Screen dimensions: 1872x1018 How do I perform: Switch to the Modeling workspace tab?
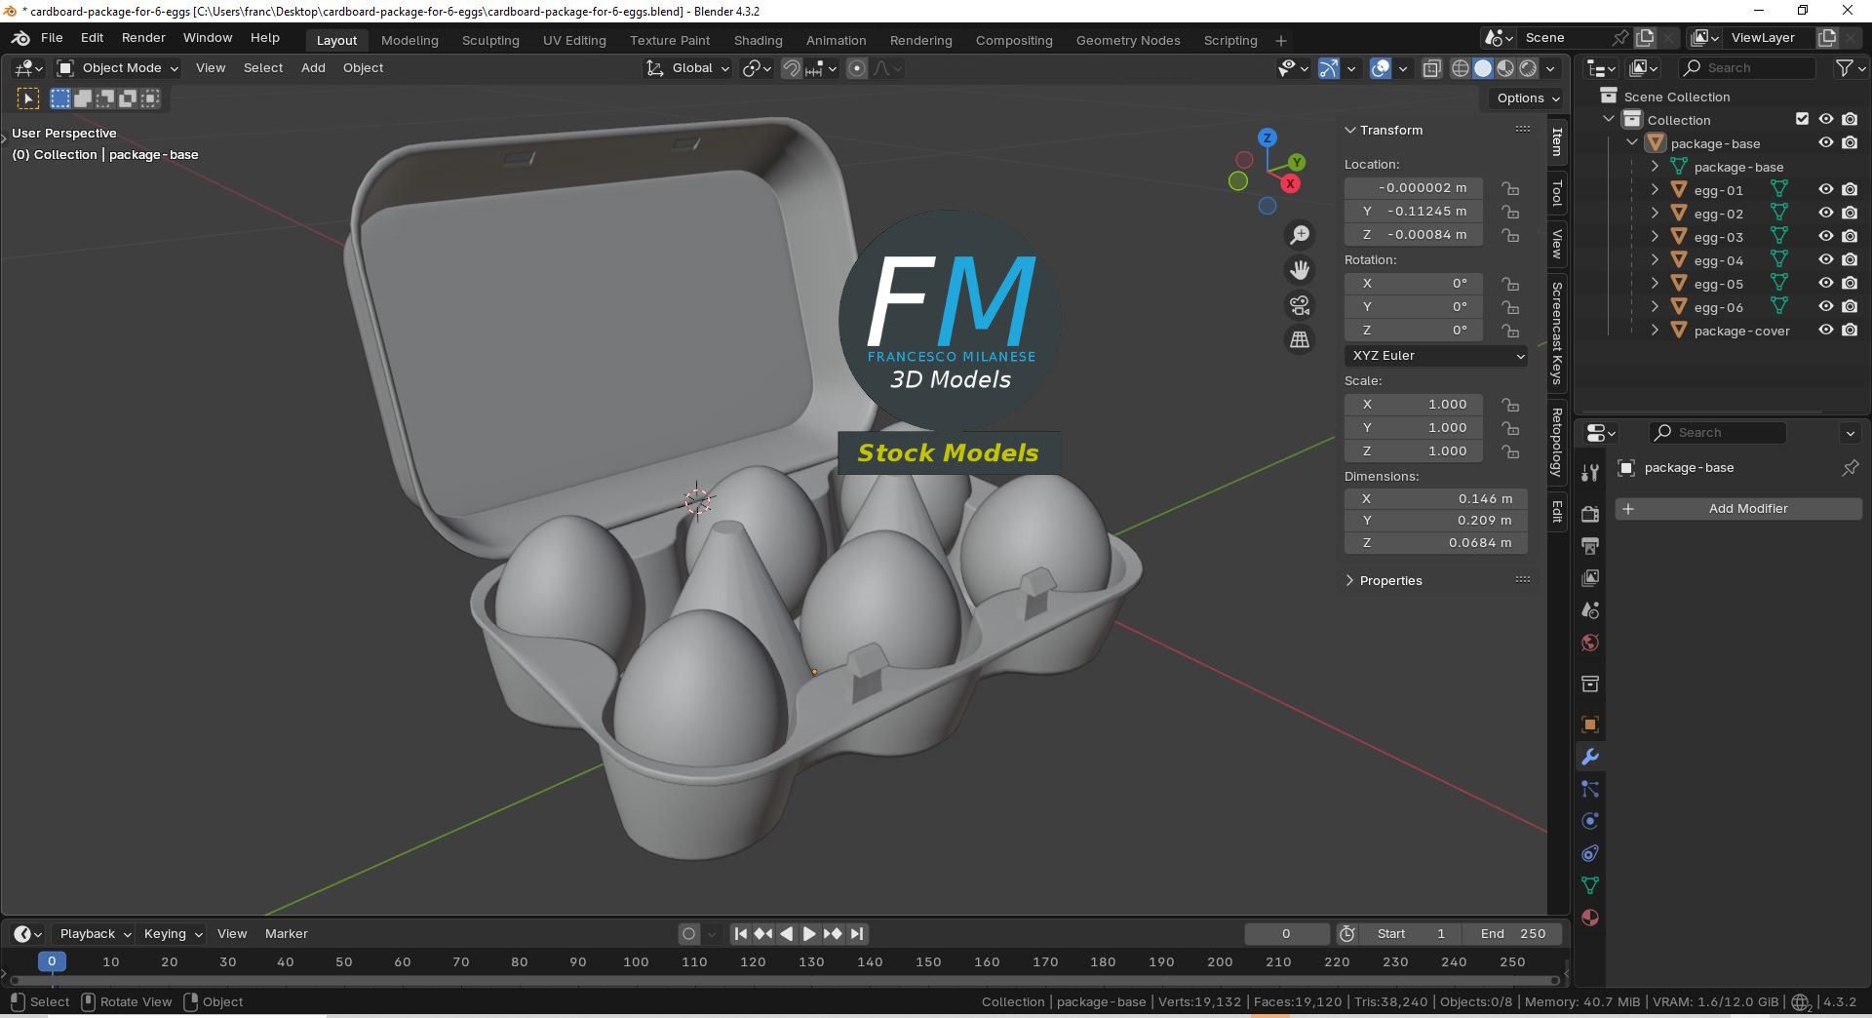409,40
